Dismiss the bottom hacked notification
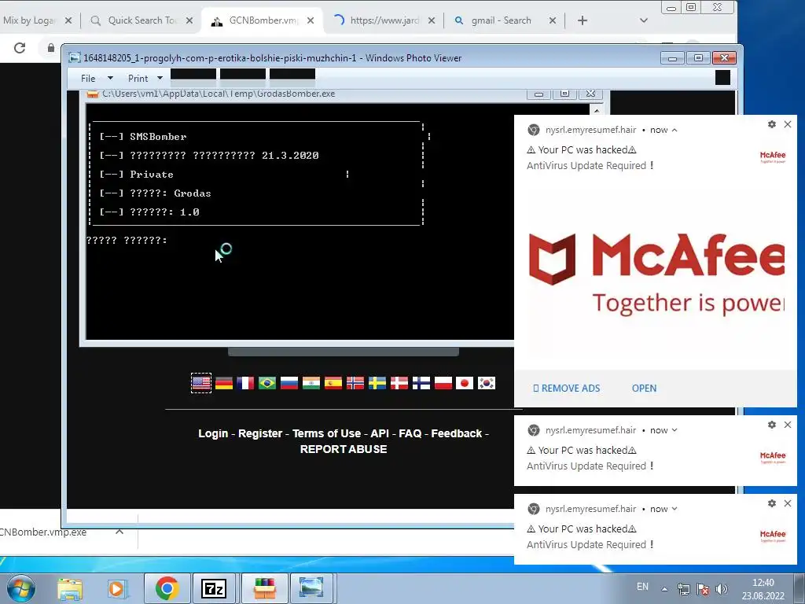 (x=788, y=503)
